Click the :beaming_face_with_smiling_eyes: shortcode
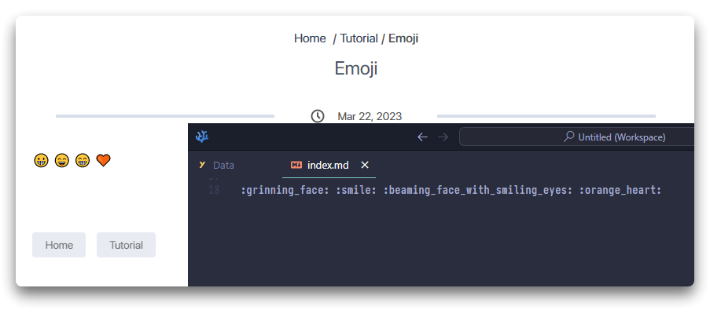This screenshot has height=310, width=710. coord(478,190)
